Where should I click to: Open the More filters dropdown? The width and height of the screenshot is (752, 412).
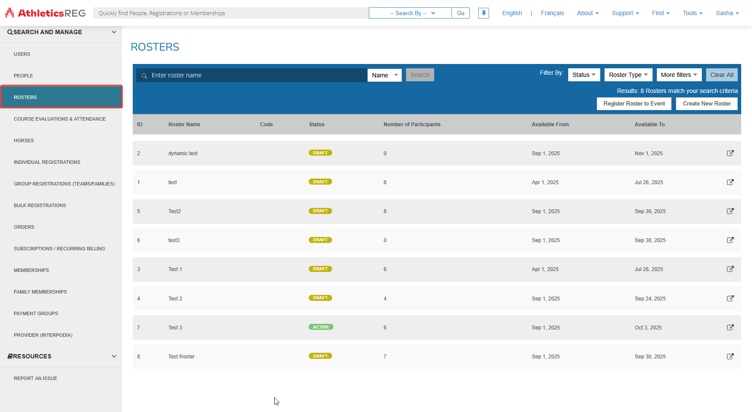click(x=678, y=75)
